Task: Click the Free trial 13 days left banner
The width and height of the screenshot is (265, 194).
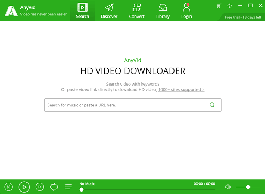Action: click(x=243, y=17)
